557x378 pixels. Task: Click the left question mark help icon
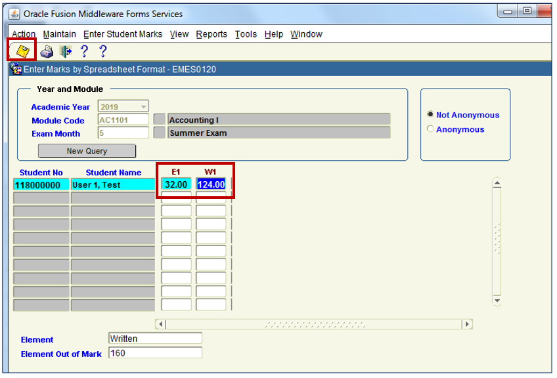tap(84, 51)
